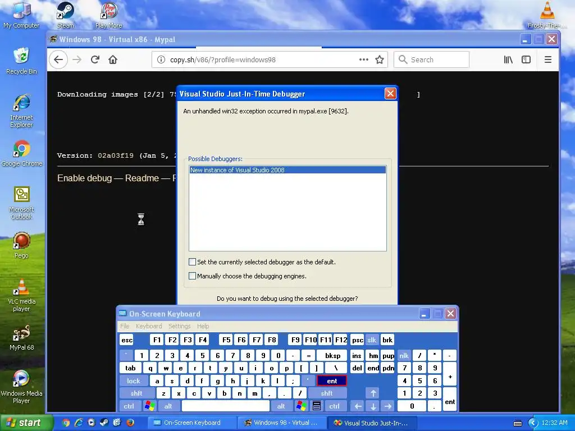This screenshot has height=431, width=575.
Task: Select the Recycle Bin icon
Action: pos(21,61)
